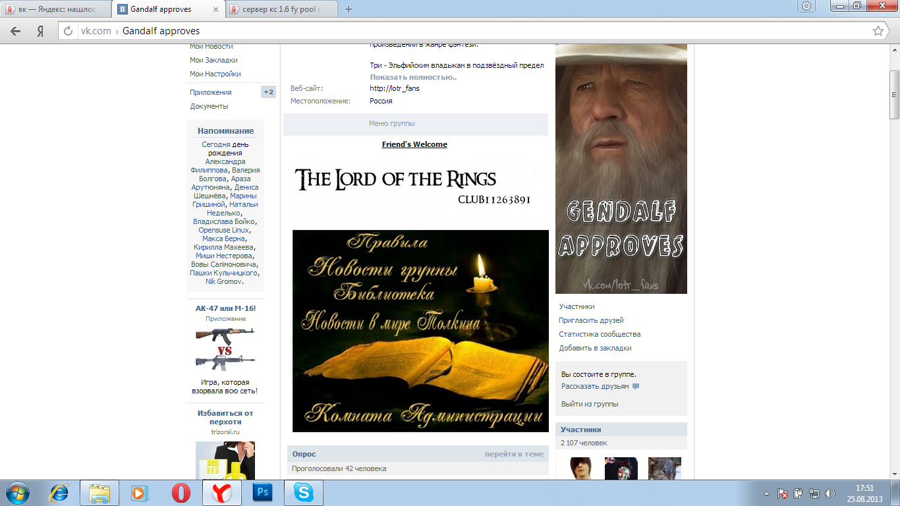Open Skype from the taskbar
This screenshot has width=900, height=506.
tap(304, 493)
